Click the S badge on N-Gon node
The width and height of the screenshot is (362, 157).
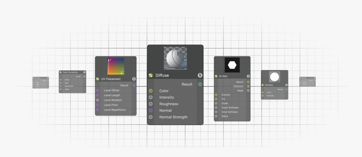click(248, 76)
